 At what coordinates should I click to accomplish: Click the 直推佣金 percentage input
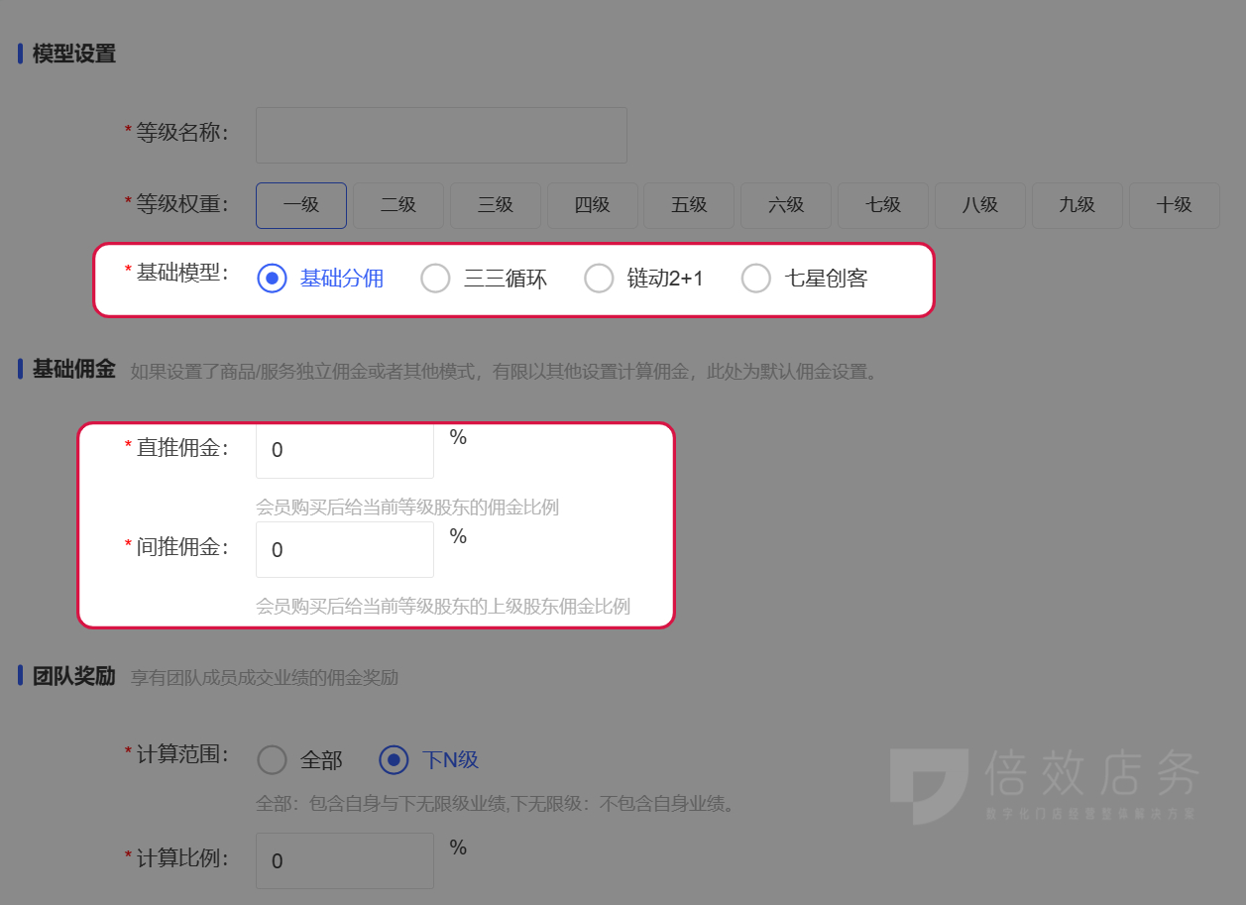click(344, 449)
